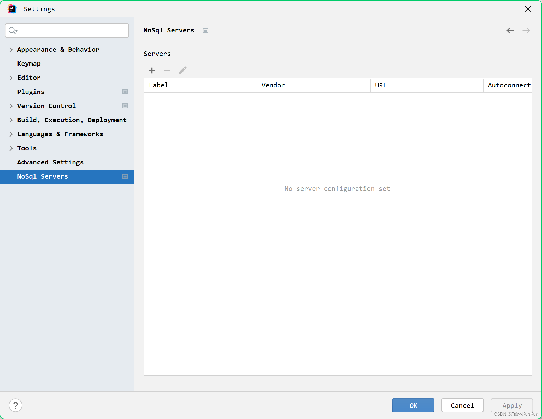Viewport: 542px width, 419px height.
Task: Click the project icon next to Plugins
Action: [125, 92]
